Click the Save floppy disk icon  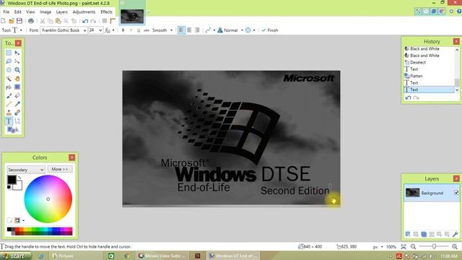click(x=19, y=21)
